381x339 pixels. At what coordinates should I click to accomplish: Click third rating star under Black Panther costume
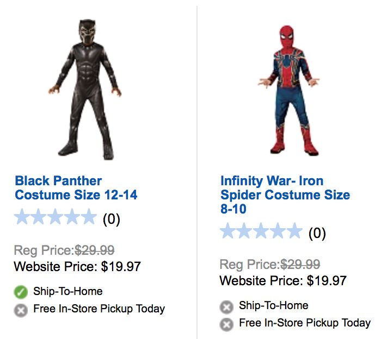coord(55,218)
